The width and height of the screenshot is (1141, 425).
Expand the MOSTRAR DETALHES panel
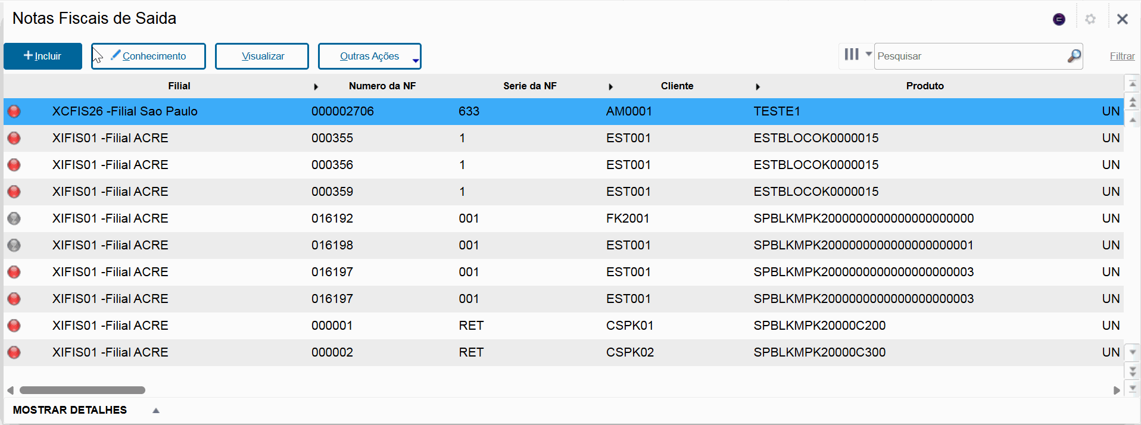[155, 410]
